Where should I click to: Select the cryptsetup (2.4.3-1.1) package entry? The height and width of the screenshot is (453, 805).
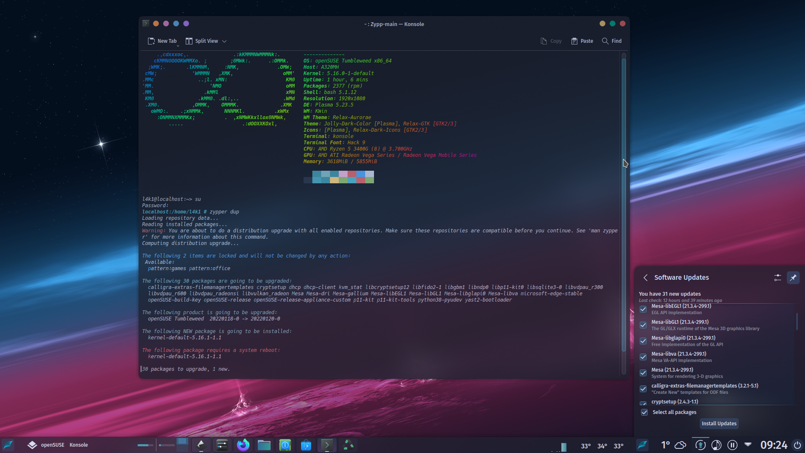coord(675,402)
